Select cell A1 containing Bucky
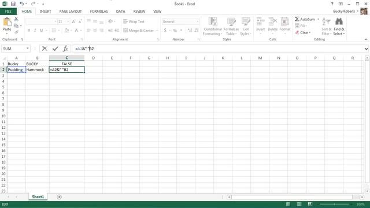Image resolution: width=370 pixels, height=208 pixels. (16, 64)
